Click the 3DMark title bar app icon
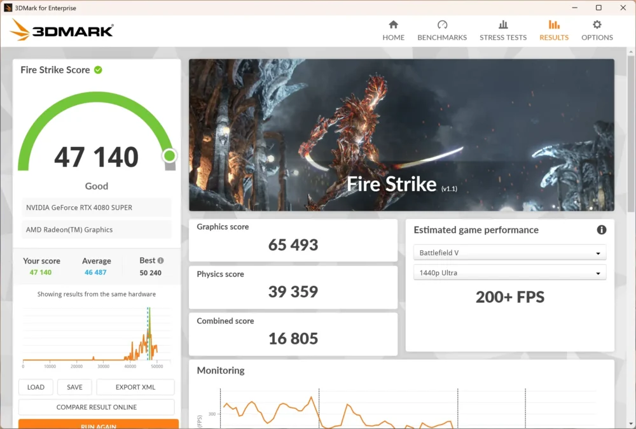The width and height of the screenshot is (636, 429). [x=8, y=8]
